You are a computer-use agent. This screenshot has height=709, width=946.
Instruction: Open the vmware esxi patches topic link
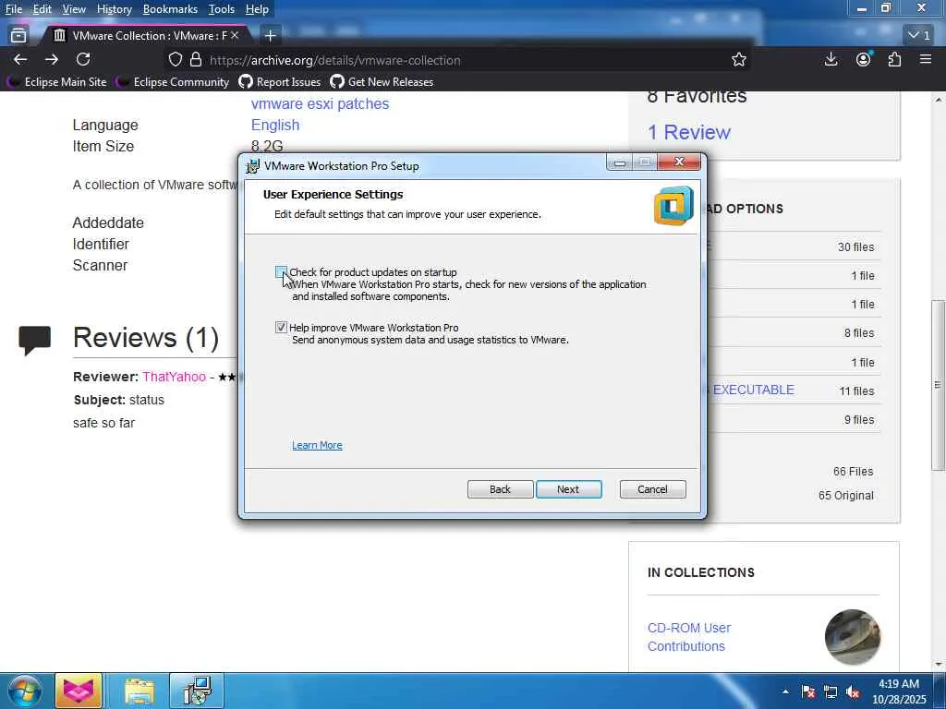point(320,103)
